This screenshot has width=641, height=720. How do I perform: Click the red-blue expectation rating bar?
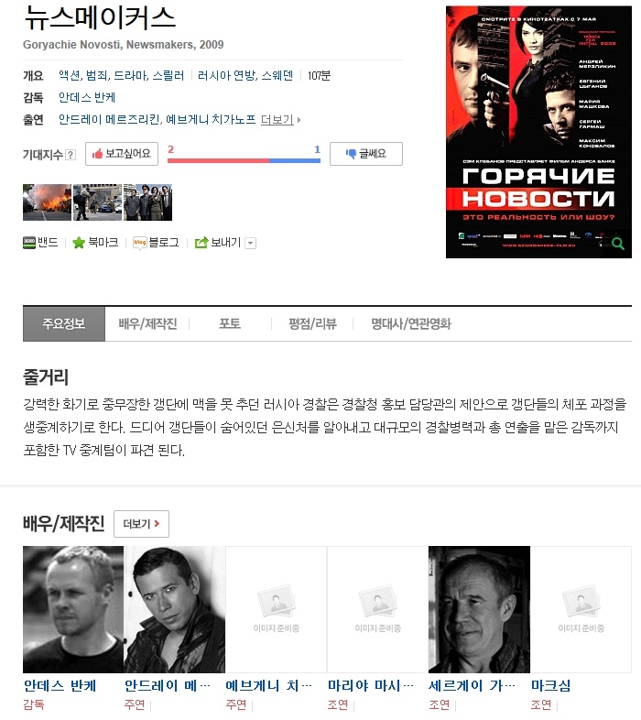[244, 160]
